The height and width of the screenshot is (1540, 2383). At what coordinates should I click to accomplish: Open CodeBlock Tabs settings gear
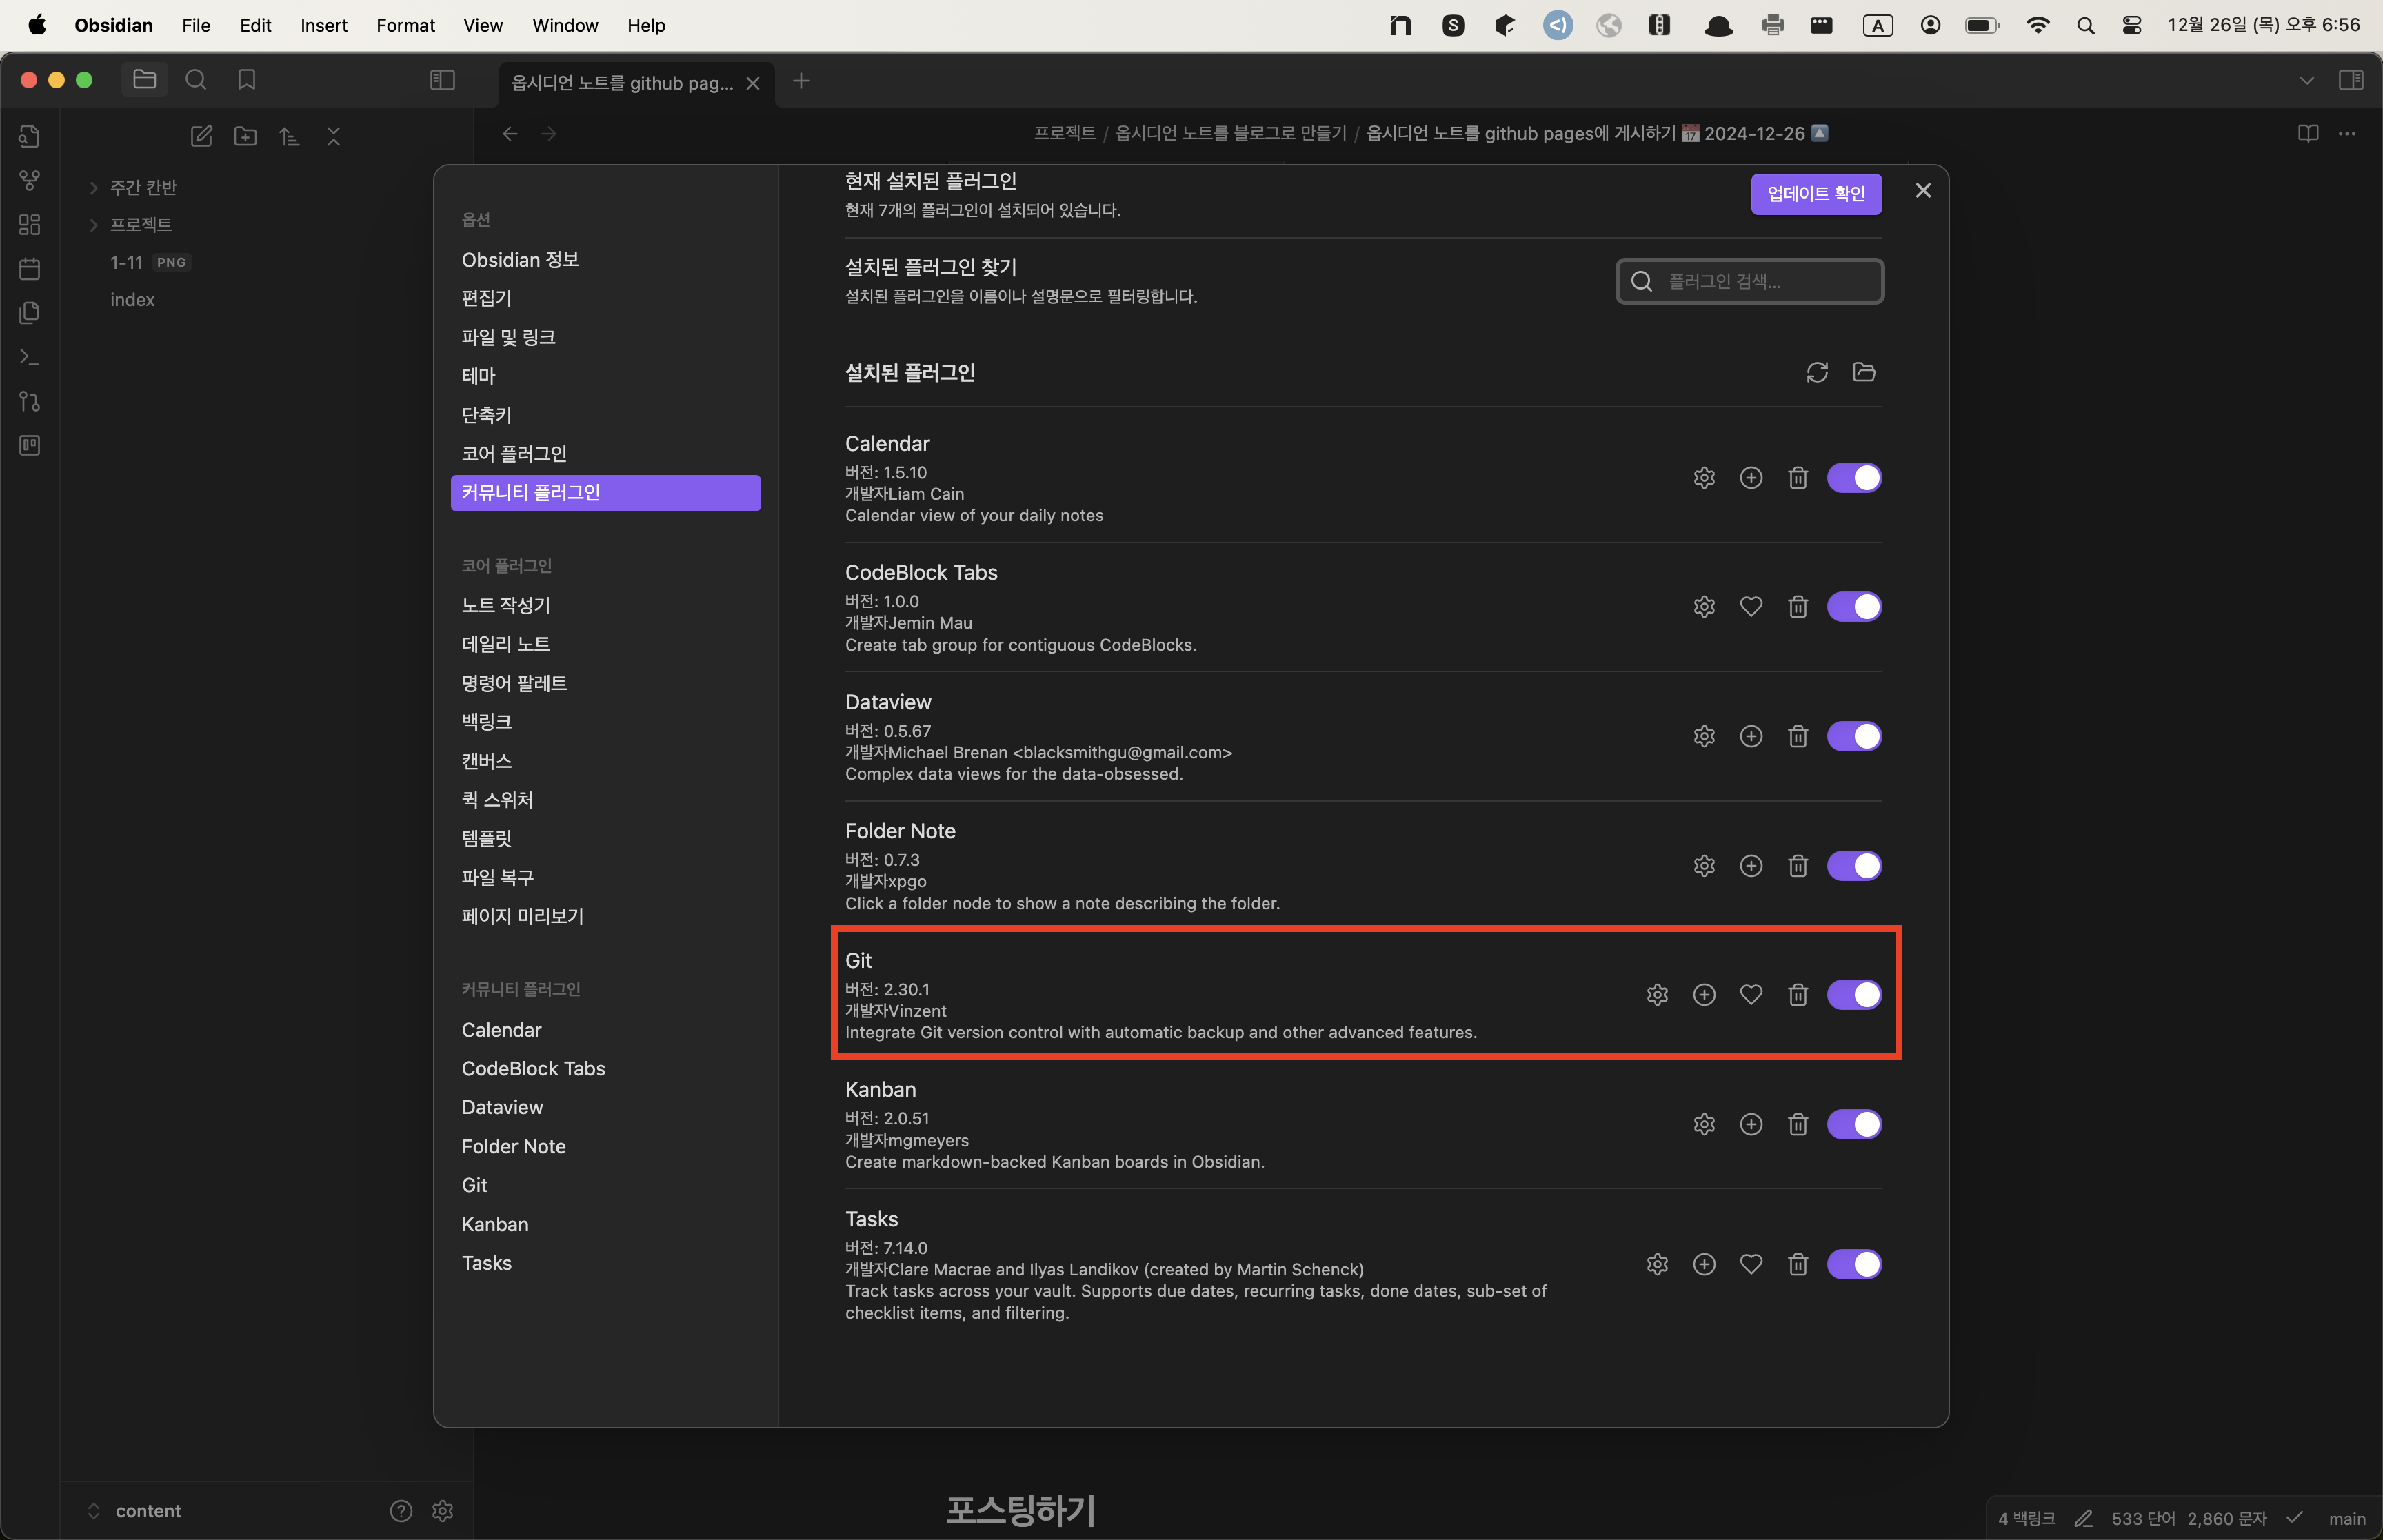coord(1704,607)
